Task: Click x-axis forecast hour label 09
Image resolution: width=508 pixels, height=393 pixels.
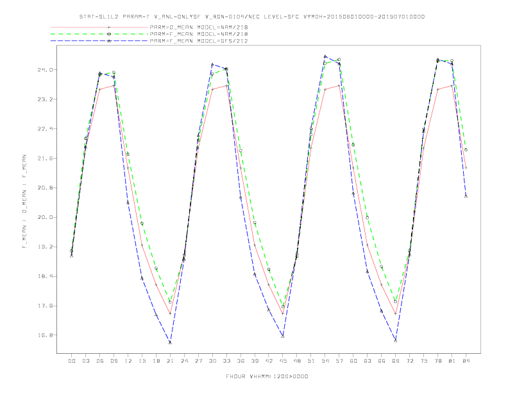Action: coord(114,361)
